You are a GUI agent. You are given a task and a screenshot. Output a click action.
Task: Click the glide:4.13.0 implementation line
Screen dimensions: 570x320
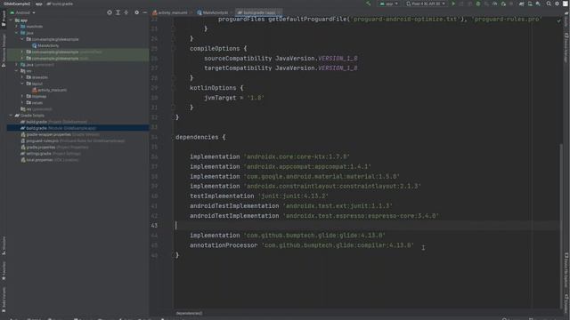[x=287, y=236]
